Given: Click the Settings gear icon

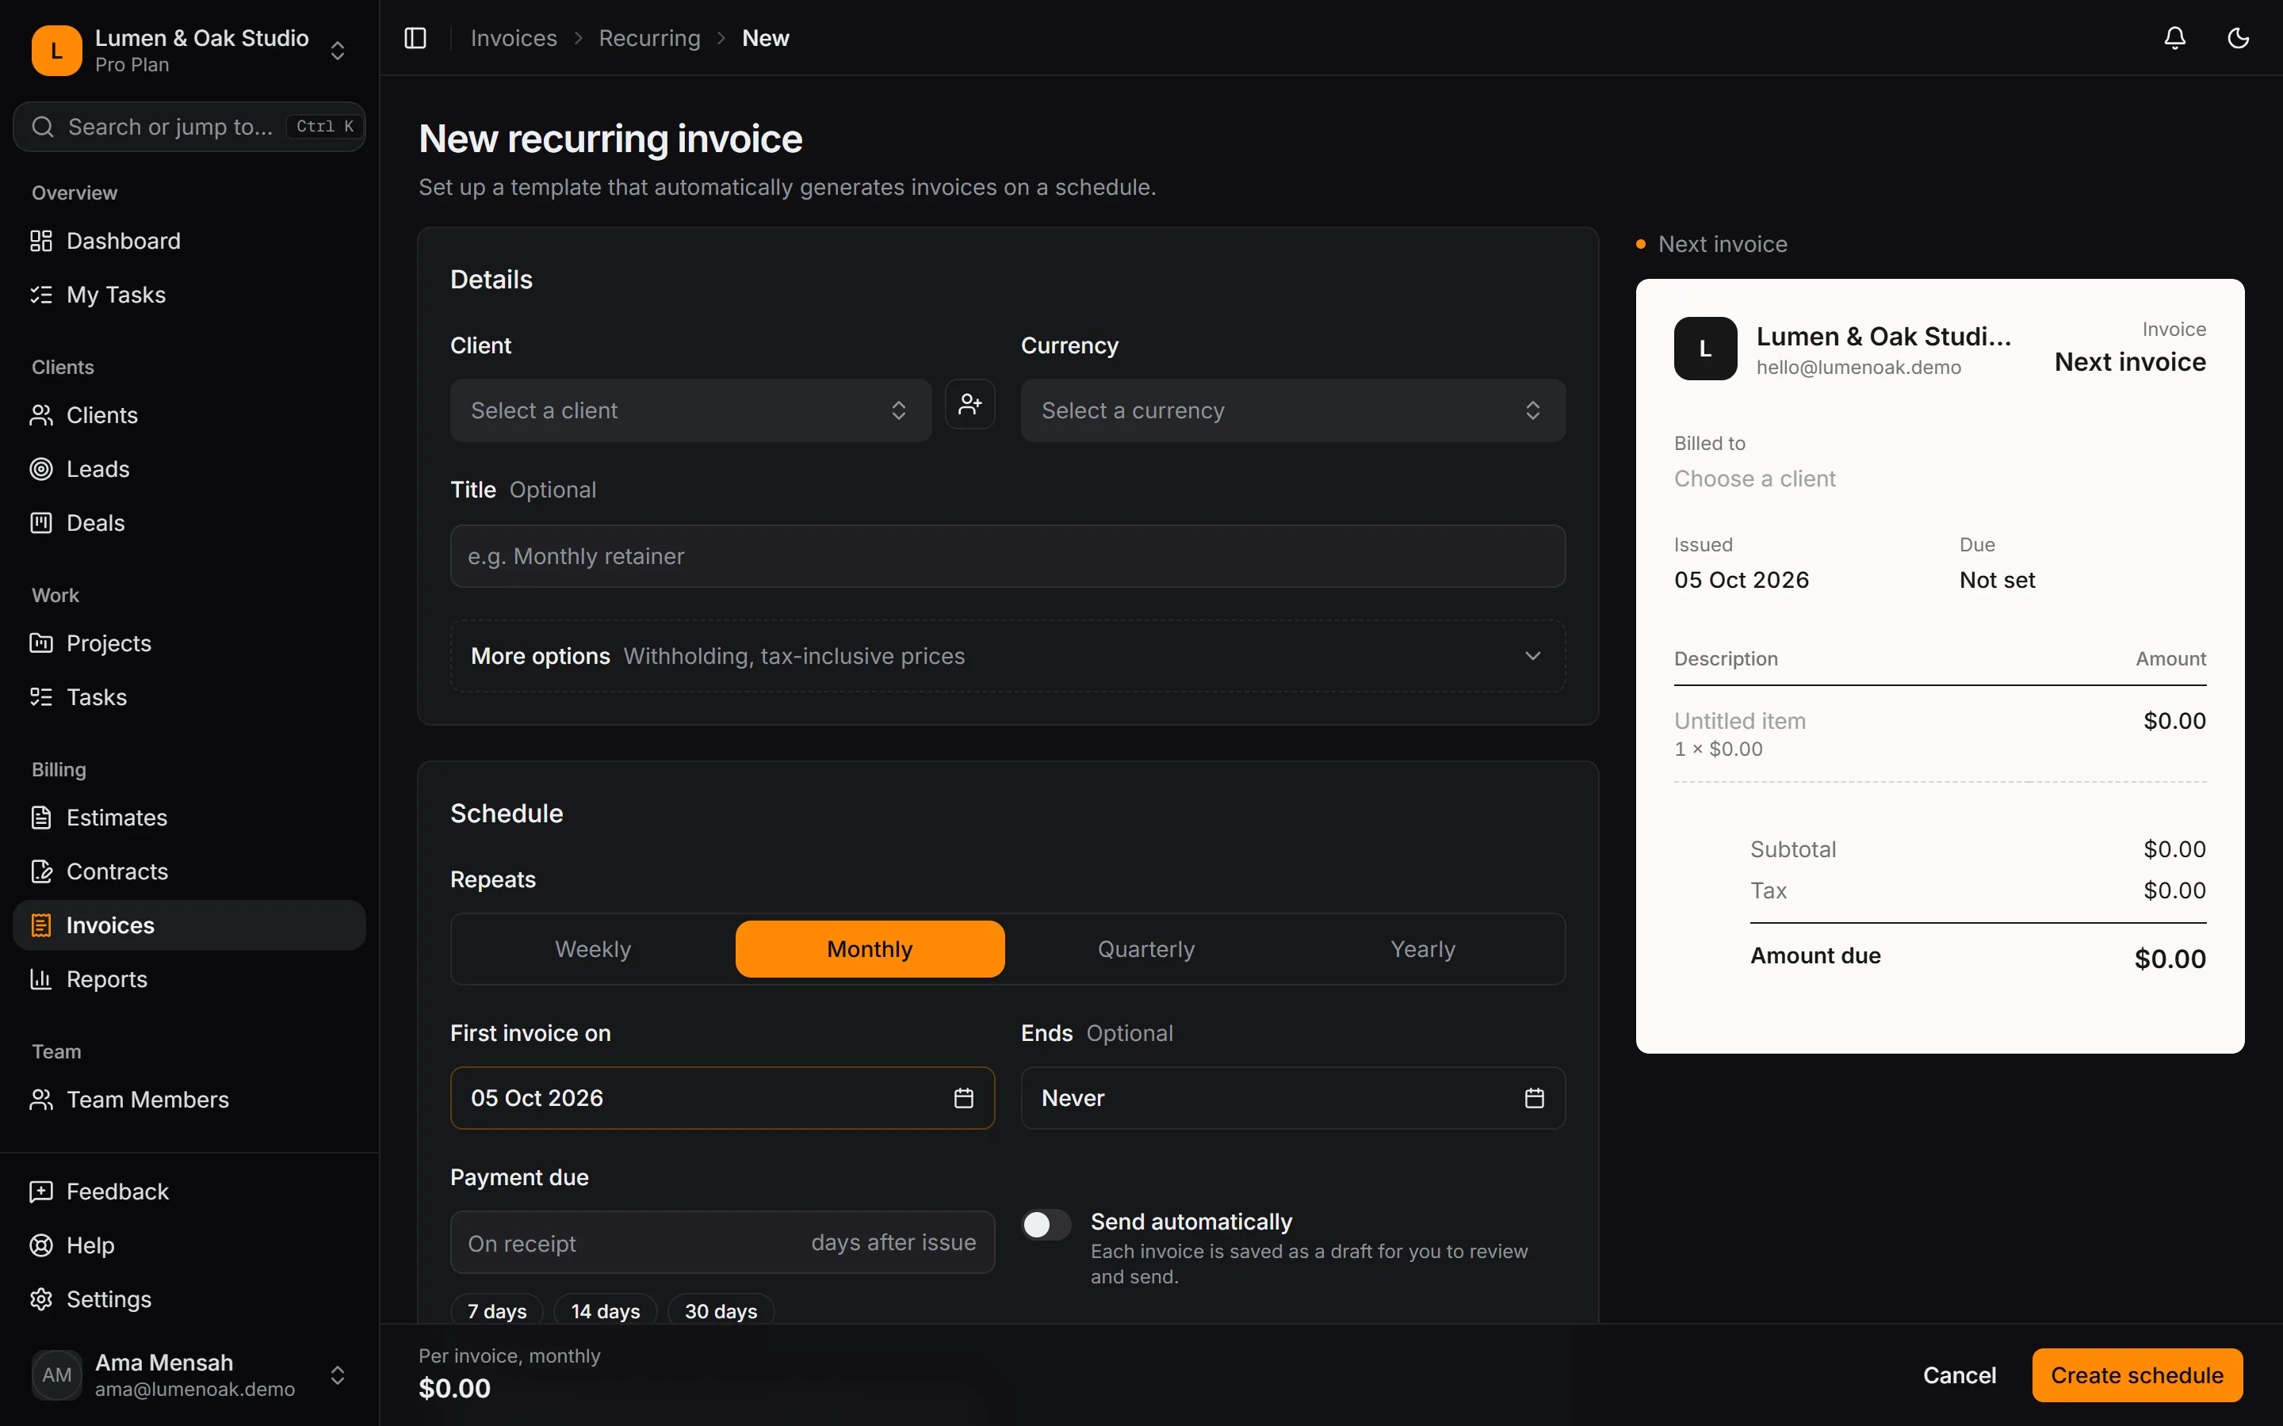Looking at the screenshot, I should [40, 1298].
